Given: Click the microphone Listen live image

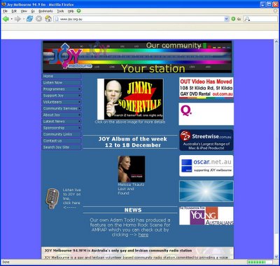Looking at the screenshot, I should point(52,198).
